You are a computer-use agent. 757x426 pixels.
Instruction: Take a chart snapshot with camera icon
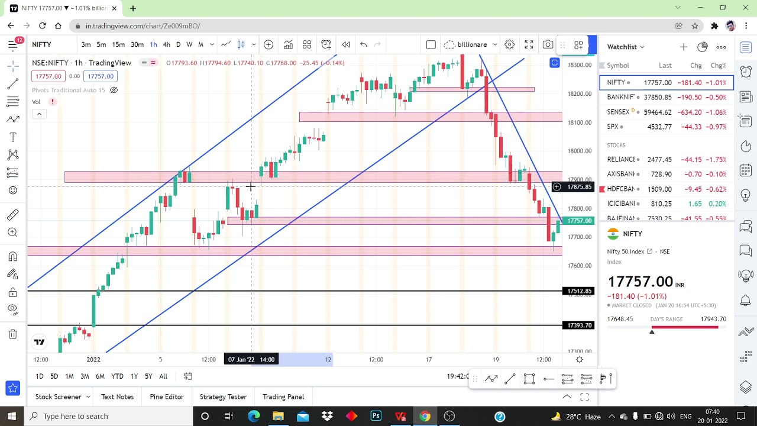[548, 44]
